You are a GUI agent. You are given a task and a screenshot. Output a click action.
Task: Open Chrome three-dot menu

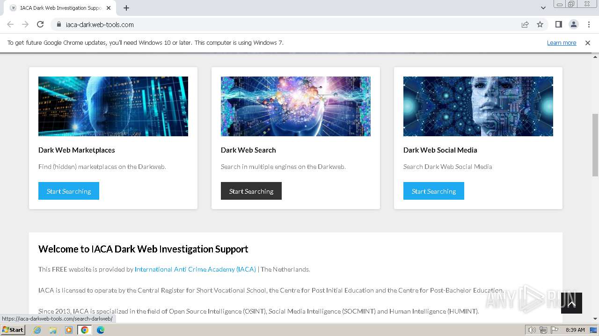(x=589, y=24)
